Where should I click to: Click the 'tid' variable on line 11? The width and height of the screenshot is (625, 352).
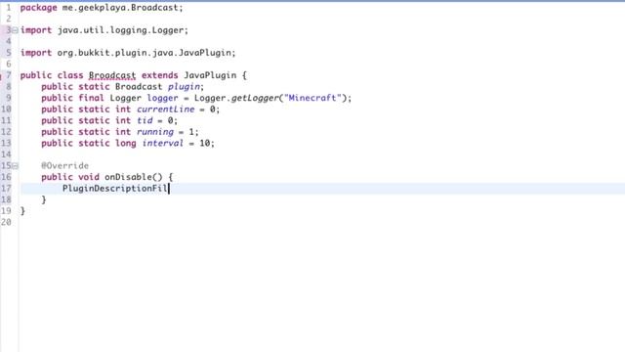(x=145, y=120)
